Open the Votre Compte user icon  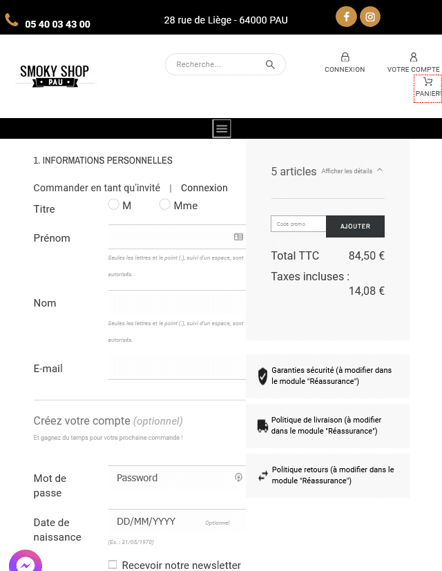click(x=414, y=57)
